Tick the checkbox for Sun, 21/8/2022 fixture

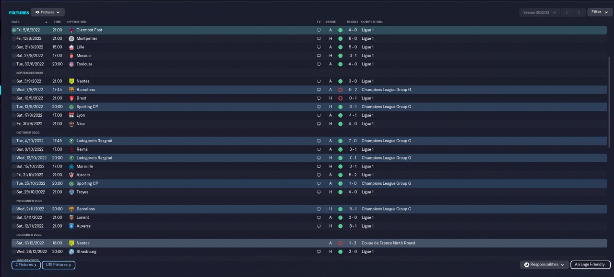[x=14, y=47]
